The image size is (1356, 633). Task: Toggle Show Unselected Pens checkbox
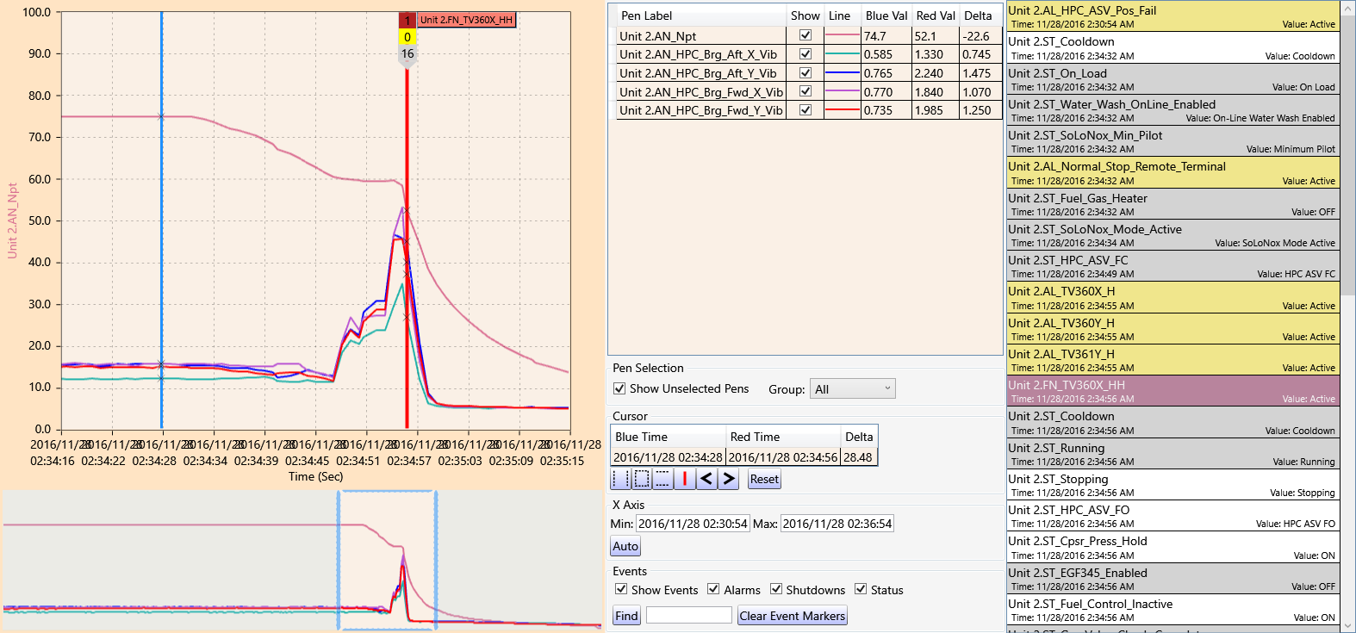coord(619,388)
